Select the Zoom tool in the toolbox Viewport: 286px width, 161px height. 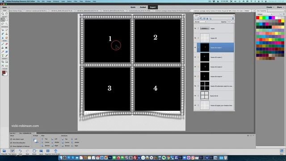[3, 14]
